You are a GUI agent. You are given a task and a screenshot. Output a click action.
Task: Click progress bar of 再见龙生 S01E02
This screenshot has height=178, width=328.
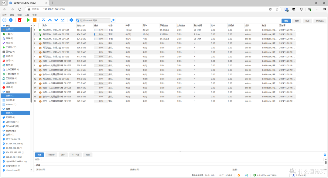pos(101,34)
